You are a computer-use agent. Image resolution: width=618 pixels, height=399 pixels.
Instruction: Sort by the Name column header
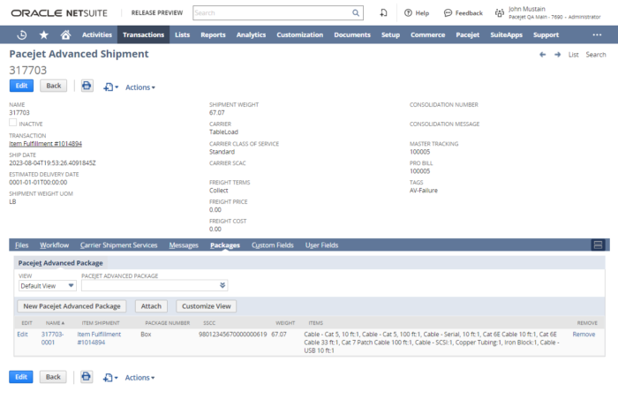55,323
